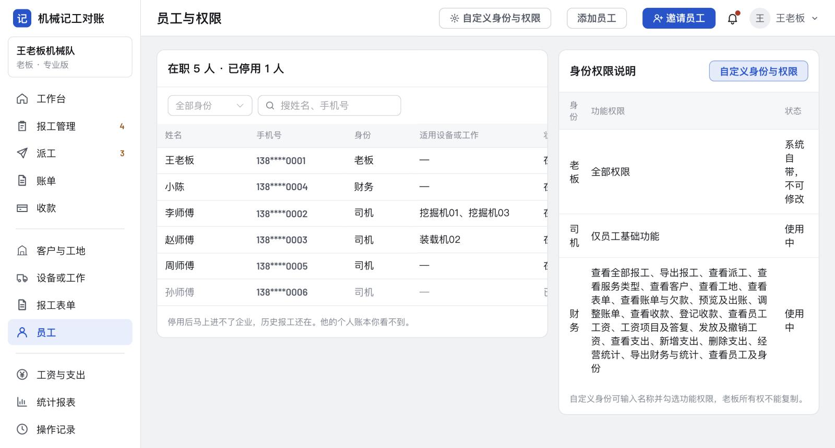Open the 工作台 home icon

point(22,98)
